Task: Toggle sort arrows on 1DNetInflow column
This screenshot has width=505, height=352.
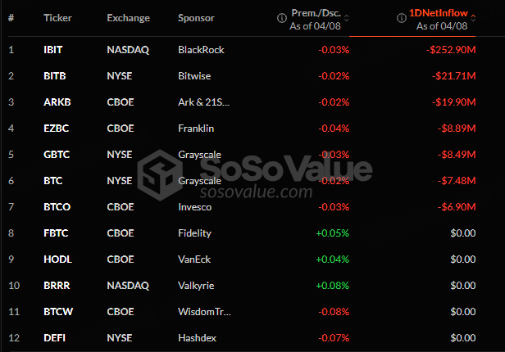Action: pyautogui.click(x=473, y=18)
